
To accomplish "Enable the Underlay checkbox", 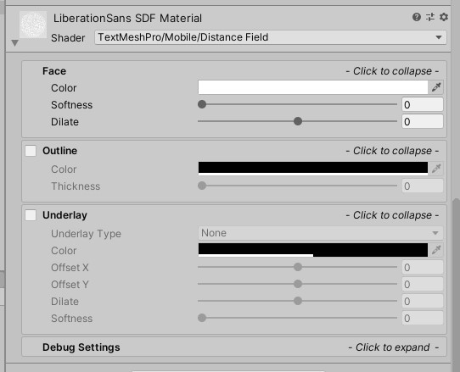I will click(31, 215).
